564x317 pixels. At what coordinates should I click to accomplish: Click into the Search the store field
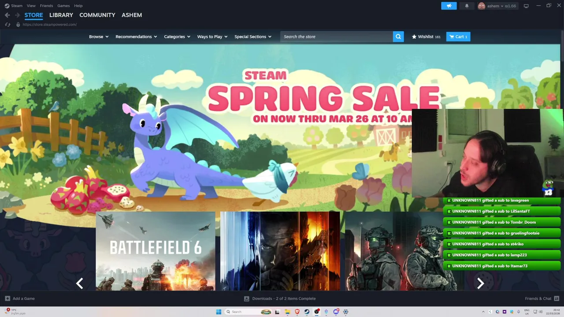pyautogui.click(x=337, y=37)
